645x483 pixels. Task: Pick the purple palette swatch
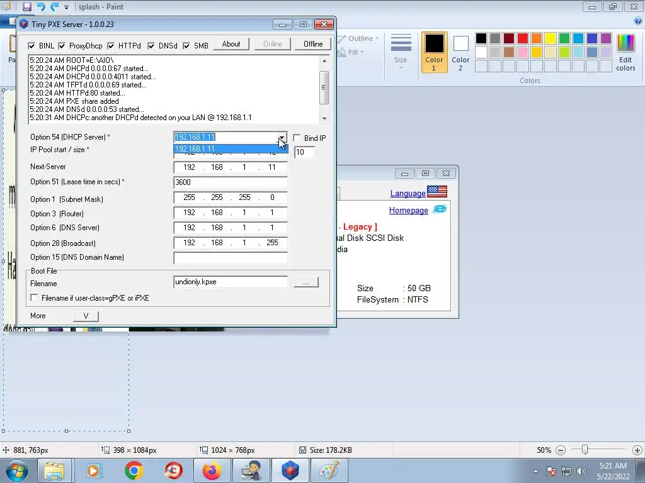click(x=606, y=38)
